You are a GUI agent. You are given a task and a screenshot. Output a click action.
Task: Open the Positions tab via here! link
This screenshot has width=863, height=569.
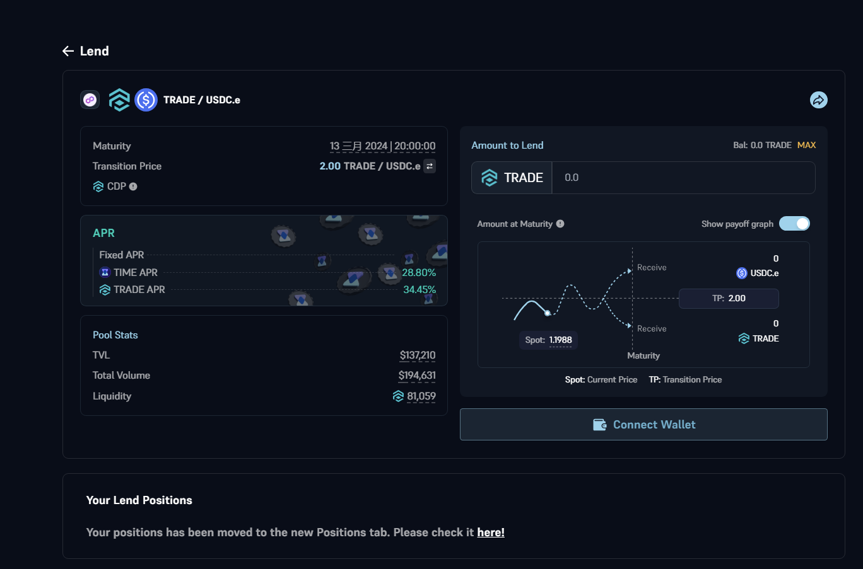[x=490, y=532]
